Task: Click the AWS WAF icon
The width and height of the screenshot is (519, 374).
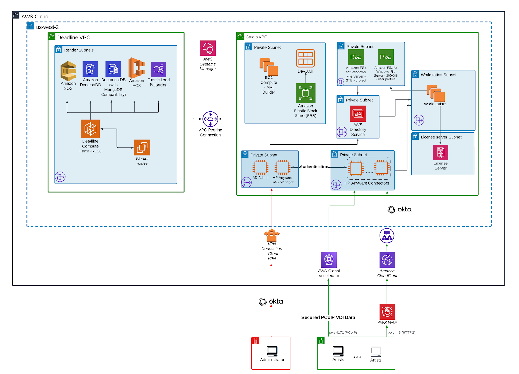Action: (x=387, y=312)
